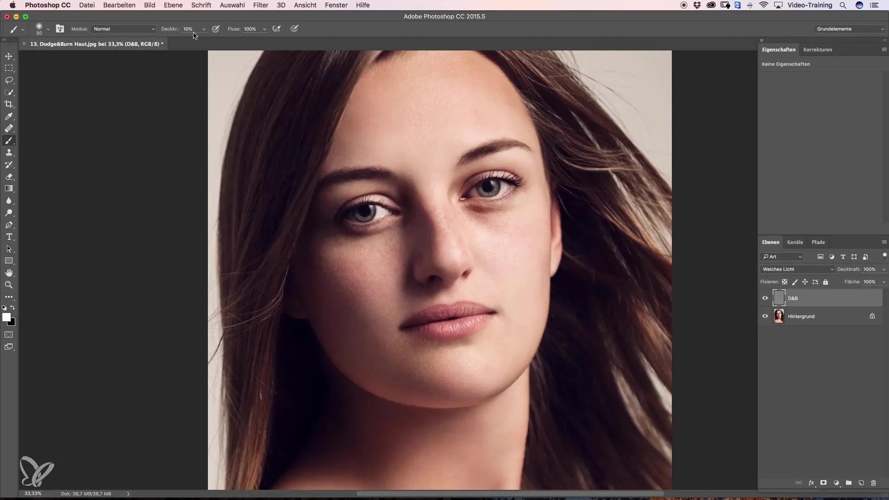Select the Quick Selection tool
The image size is (889, 500).
click(9, 92)
